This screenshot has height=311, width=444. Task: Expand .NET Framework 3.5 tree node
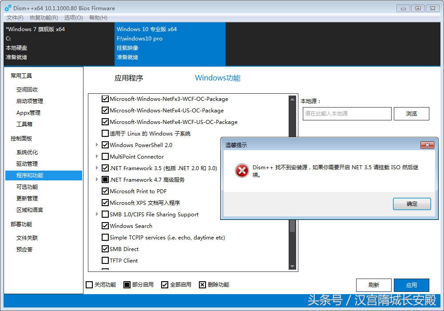[97, 168]
